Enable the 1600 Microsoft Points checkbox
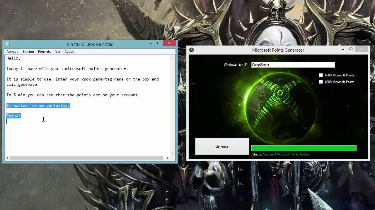375x210 pixels. click(321, 75)
